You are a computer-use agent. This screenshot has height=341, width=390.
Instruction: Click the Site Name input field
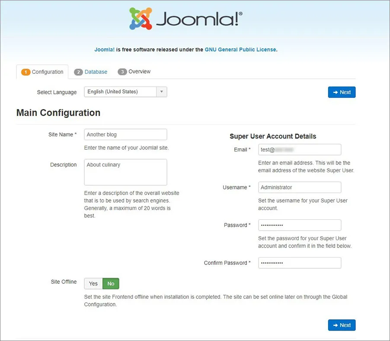point(125,134)
